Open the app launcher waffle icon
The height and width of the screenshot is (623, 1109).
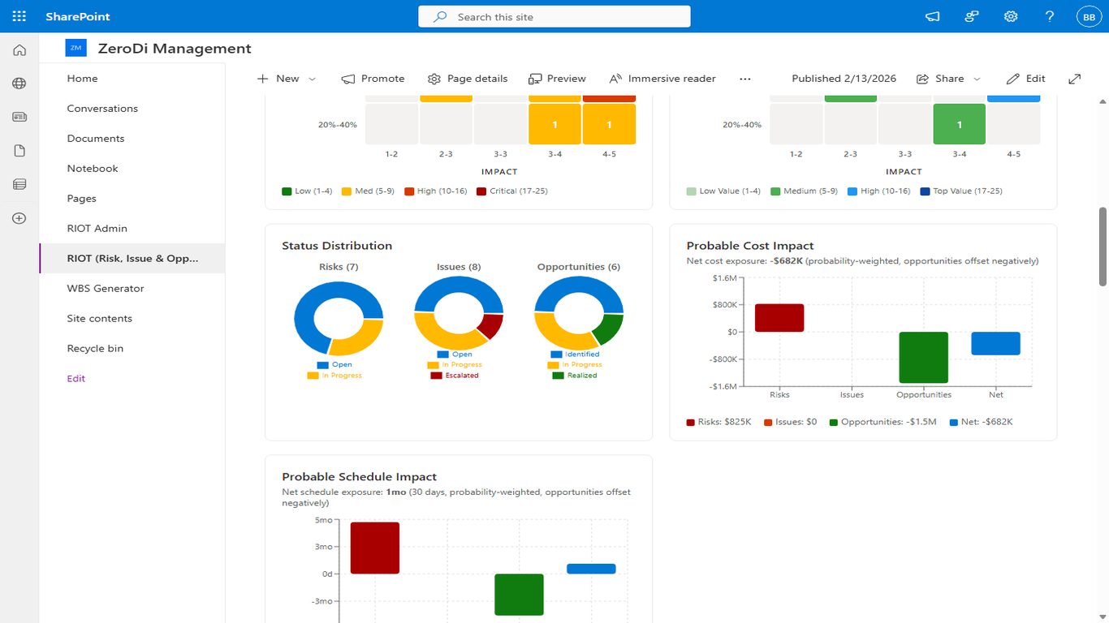click(19, 16)
